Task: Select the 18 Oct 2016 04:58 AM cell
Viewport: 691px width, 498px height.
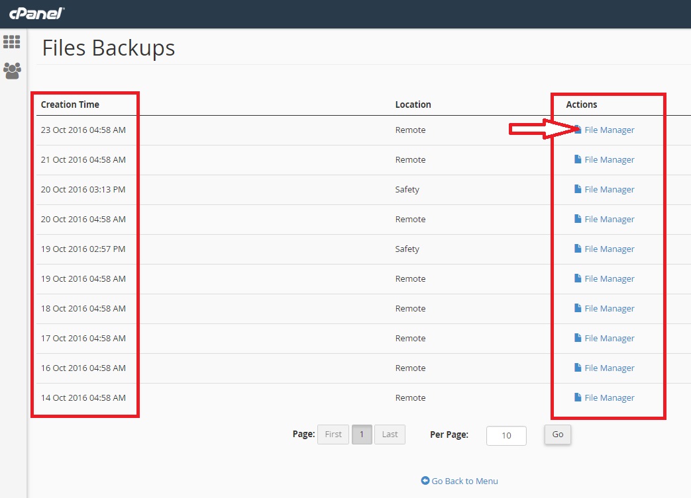Action: [83, 308]
